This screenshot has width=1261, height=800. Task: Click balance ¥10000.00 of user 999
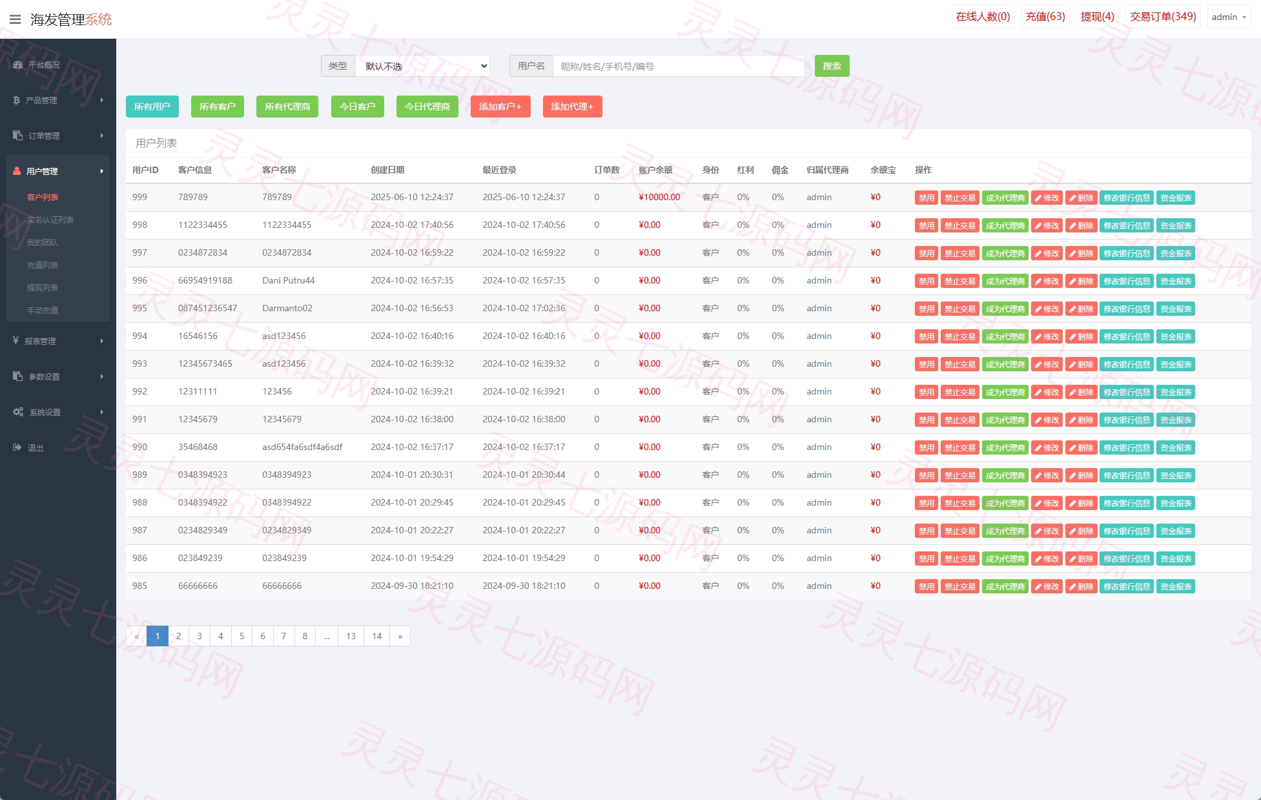(x=659, y=197)
